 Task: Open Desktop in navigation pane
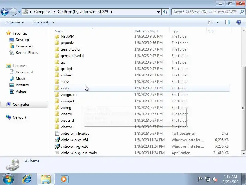(22, 40)
